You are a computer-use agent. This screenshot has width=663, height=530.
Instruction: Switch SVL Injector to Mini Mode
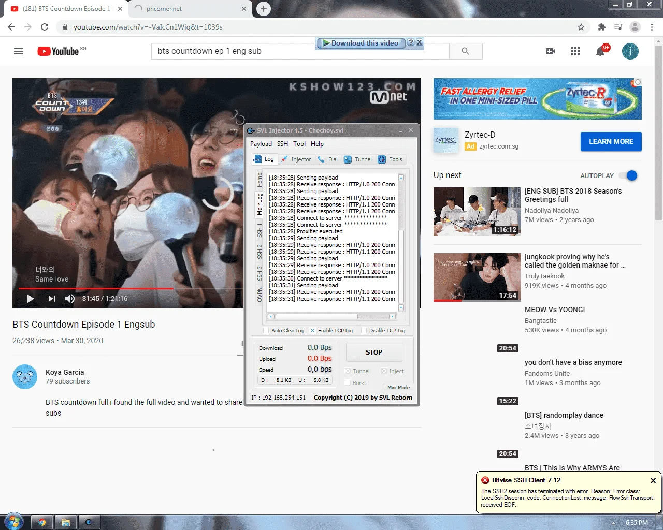coord(398,387)
